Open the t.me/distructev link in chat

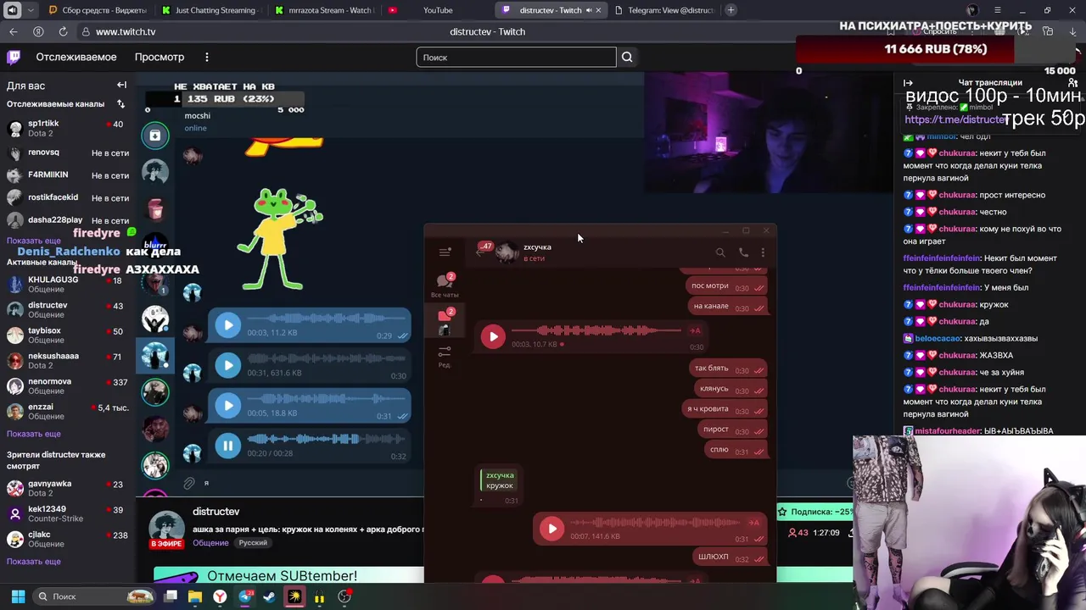[955, 119]
